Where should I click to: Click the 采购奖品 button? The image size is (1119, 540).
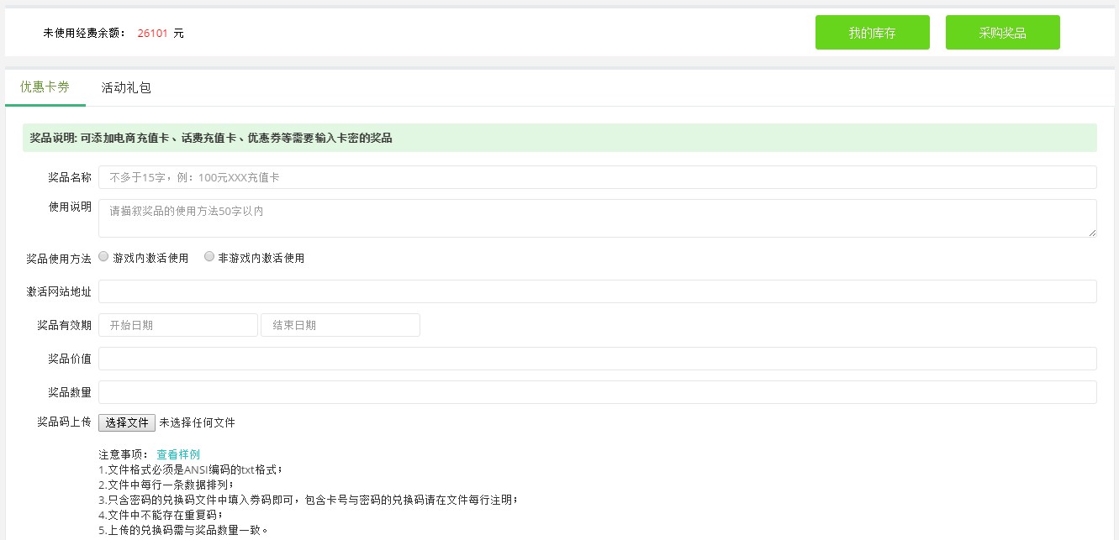click(x=1002, y=33)
